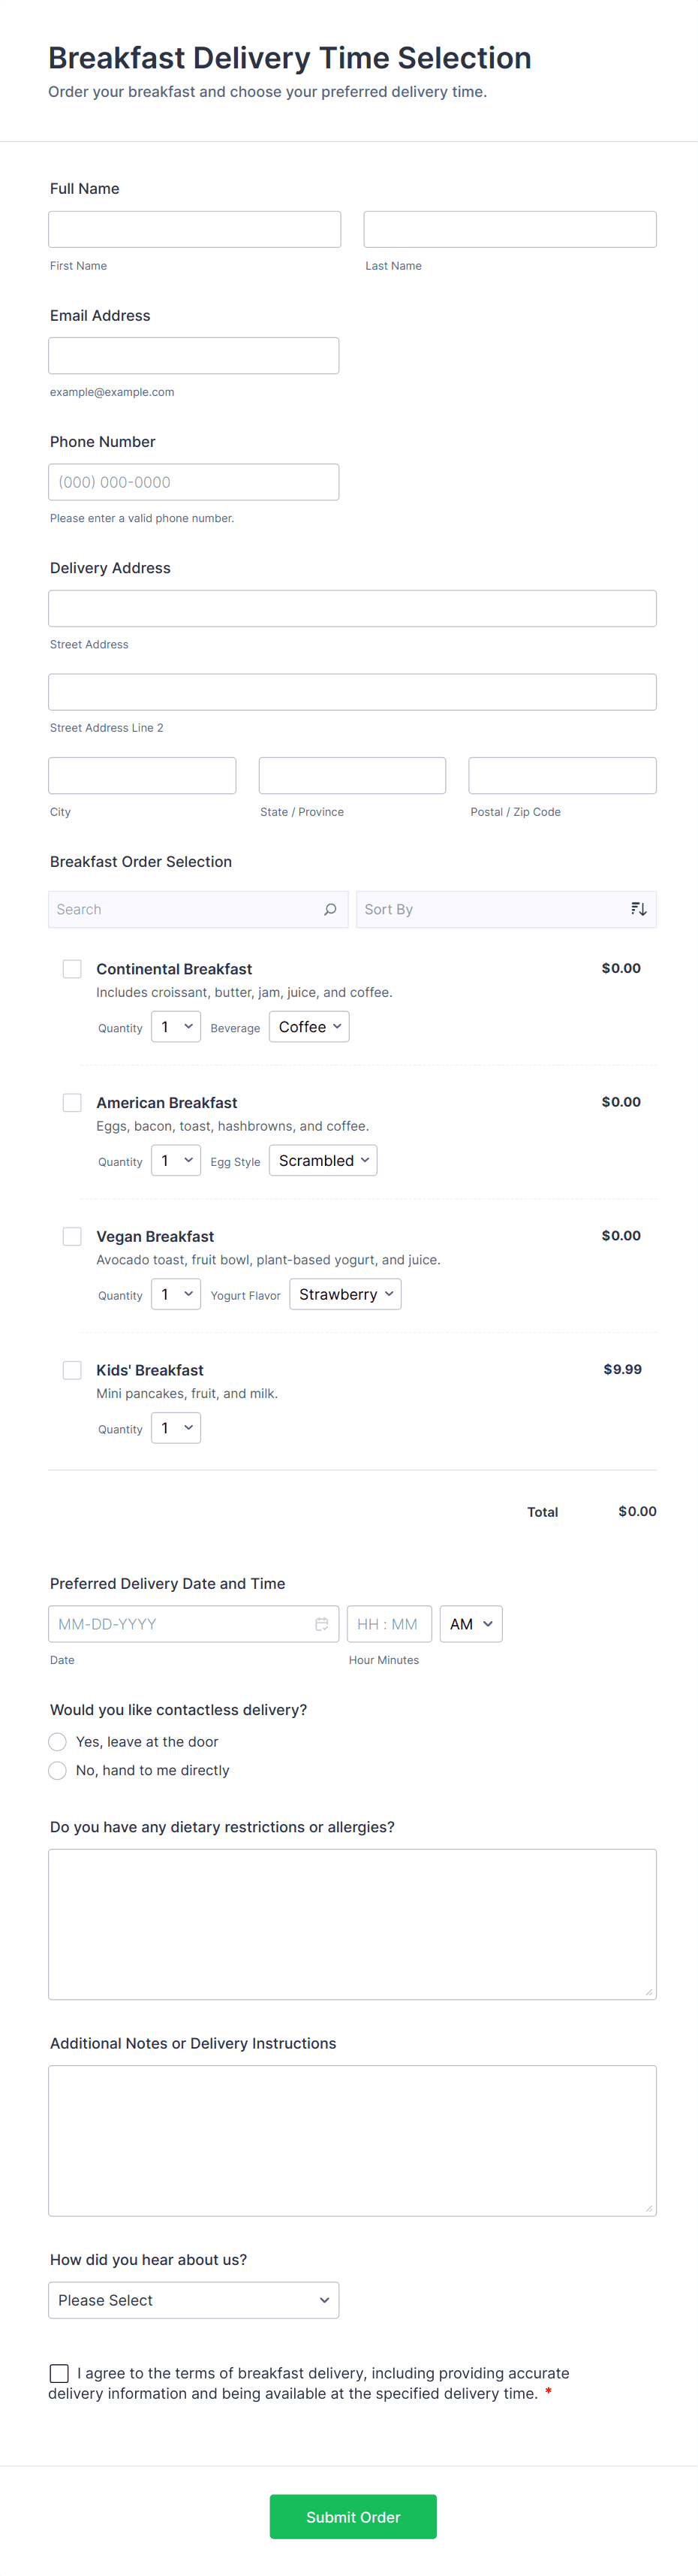Click the search magnifier icon

click(329, 909)
